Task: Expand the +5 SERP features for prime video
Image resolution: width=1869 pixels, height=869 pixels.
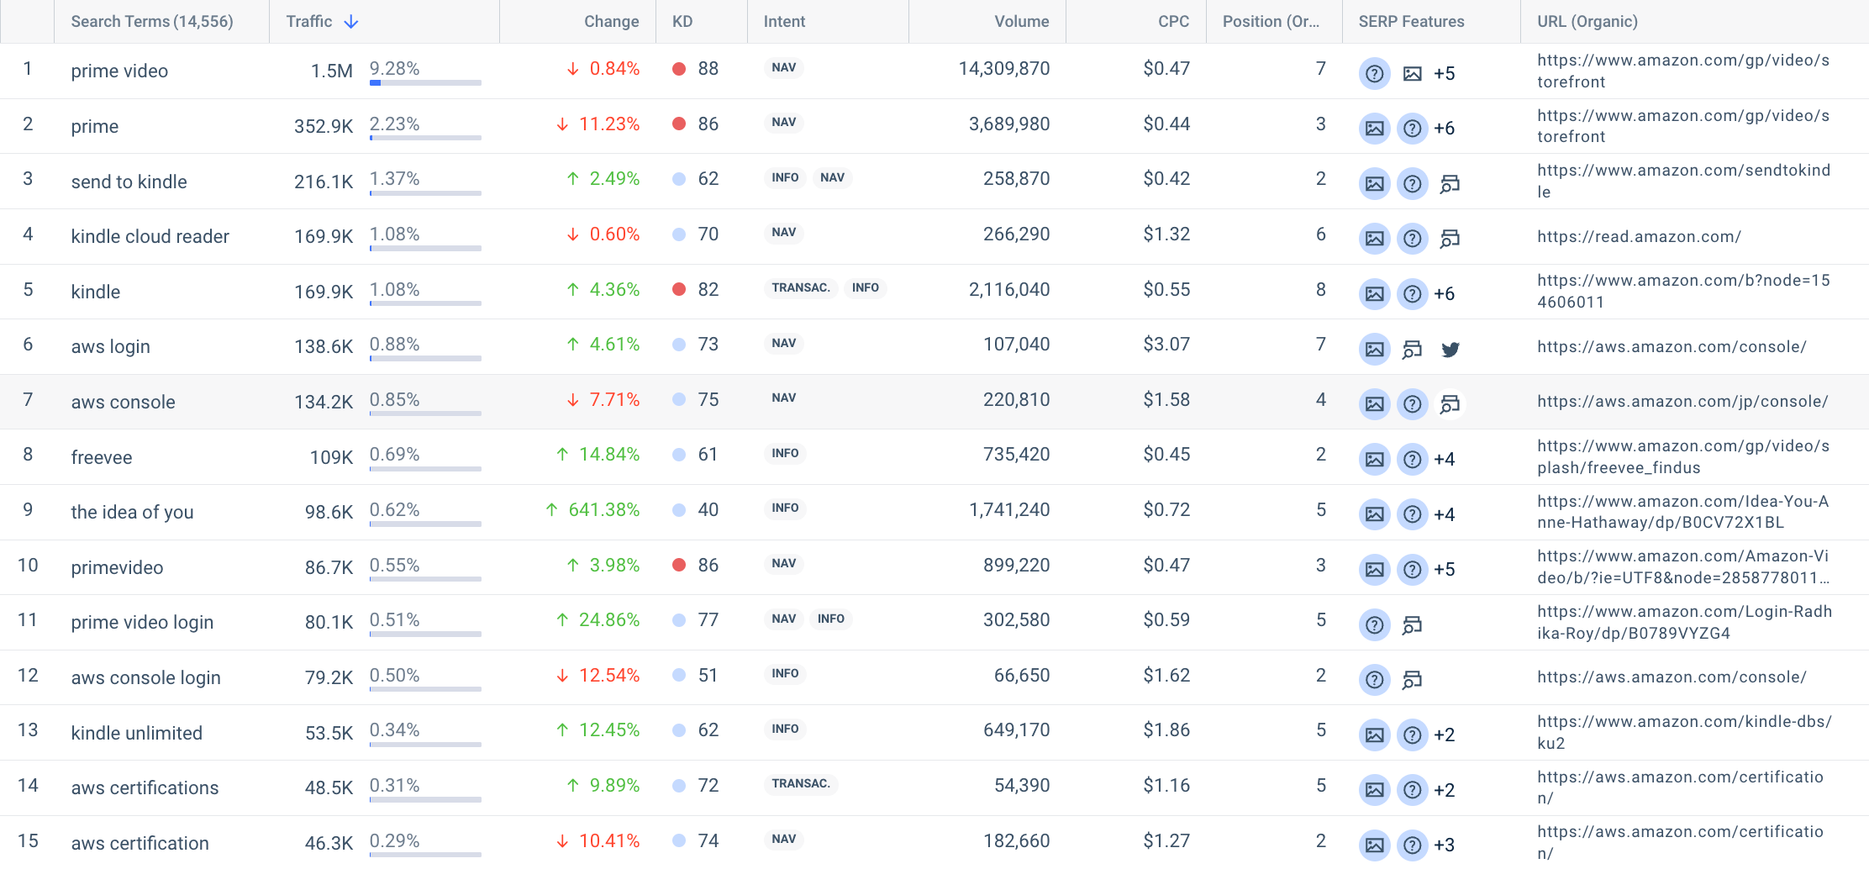Action: (1444, 74)
